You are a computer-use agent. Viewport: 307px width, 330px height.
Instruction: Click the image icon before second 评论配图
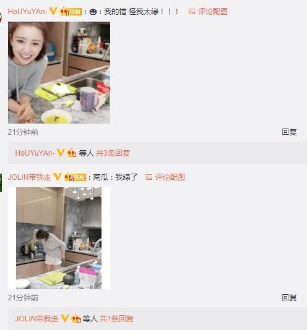(x=149, y=177)
